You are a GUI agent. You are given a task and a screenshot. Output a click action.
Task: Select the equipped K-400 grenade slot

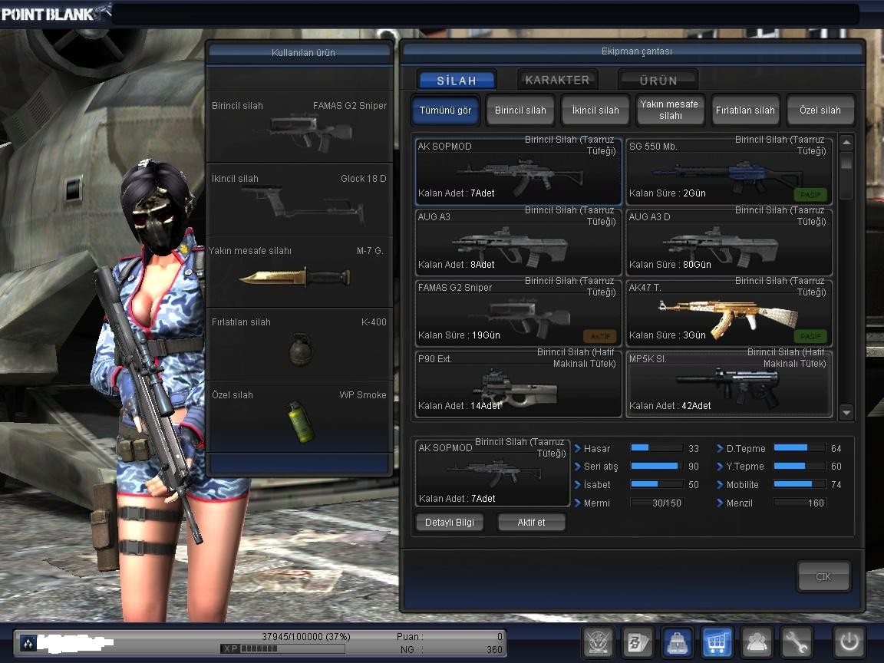299,344
